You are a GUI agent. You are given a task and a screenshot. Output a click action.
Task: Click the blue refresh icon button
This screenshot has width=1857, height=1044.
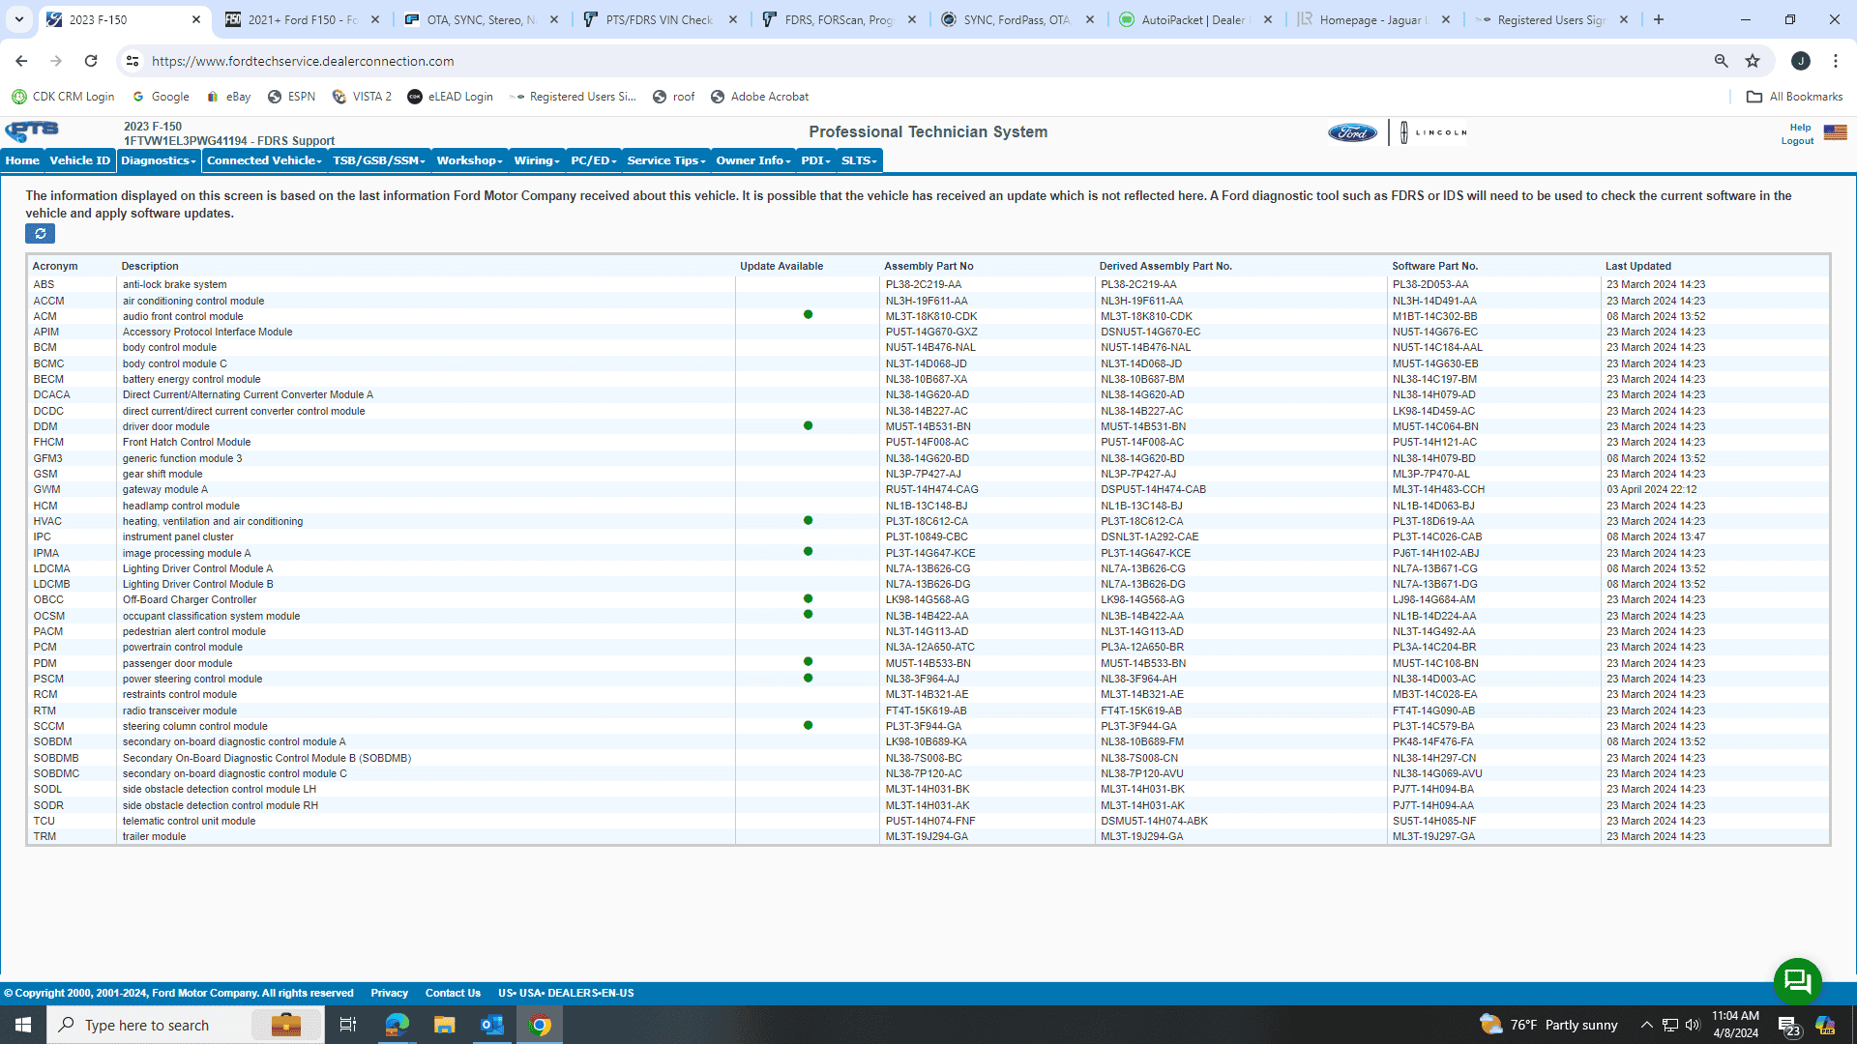[x=40, y=234]
